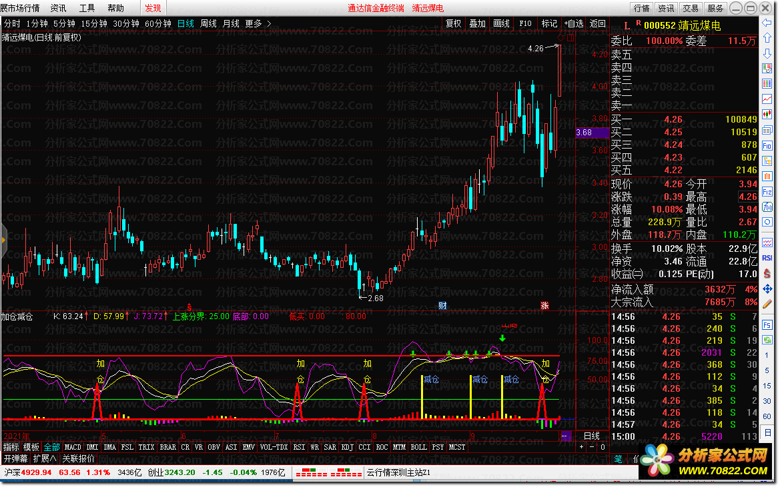
Task: Open the candlestick chart icon
Action: point(767,115)
